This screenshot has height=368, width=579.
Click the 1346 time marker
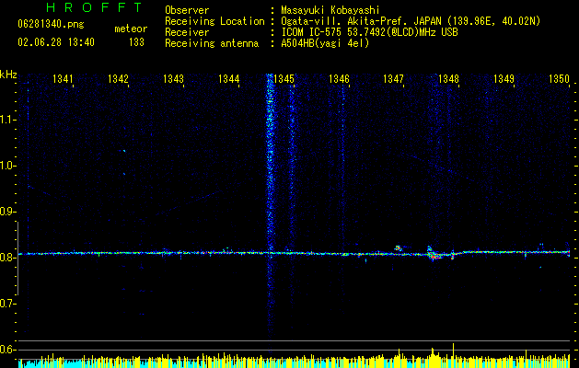click(339, 79)
